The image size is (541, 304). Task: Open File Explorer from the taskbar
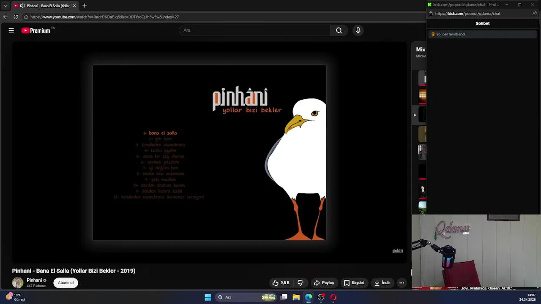tap(296, 297)
